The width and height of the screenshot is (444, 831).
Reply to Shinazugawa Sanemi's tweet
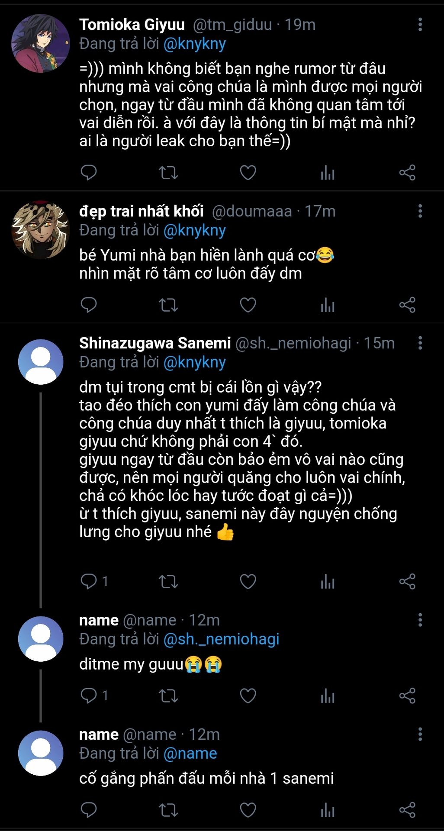pyautogui.click(x=89, y=581)
